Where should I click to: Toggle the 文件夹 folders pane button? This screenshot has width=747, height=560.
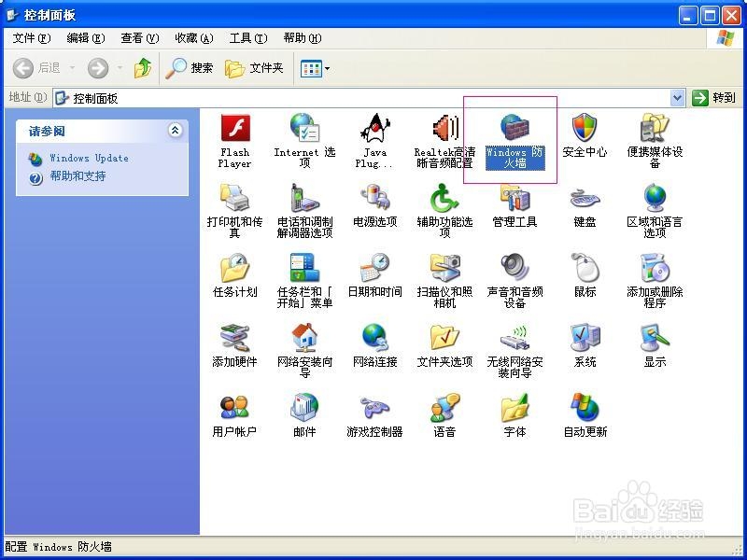tap(254, 68)
